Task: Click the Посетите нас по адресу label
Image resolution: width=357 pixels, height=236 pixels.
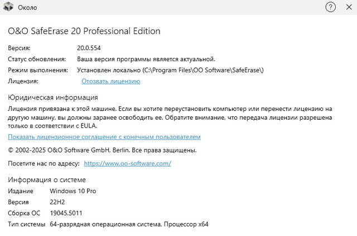Action: (x=43, y=164)
